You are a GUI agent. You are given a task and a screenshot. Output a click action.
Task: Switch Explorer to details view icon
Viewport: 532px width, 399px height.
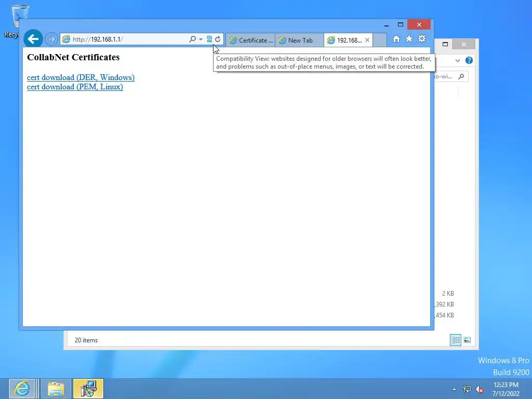[x=455, y=340]
